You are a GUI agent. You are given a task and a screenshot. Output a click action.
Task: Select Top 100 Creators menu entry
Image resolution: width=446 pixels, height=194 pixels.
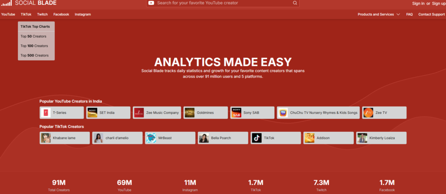click(x=36, y=46)
